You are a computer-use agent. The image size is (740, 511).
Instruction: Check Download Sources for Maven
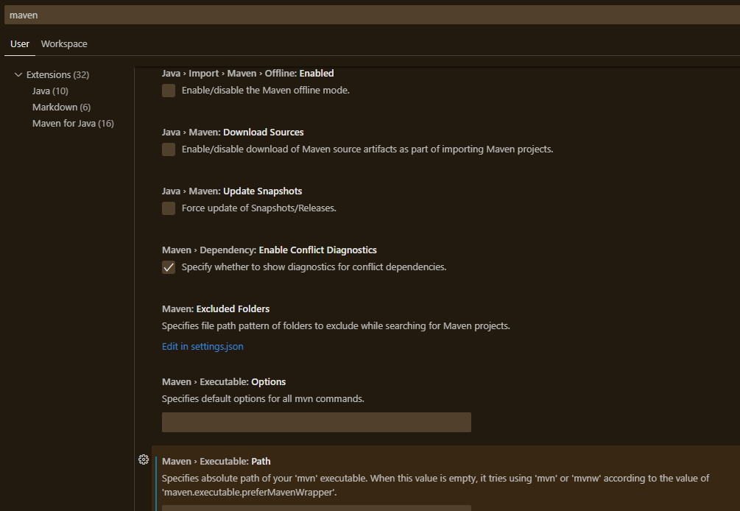point(169,149)
